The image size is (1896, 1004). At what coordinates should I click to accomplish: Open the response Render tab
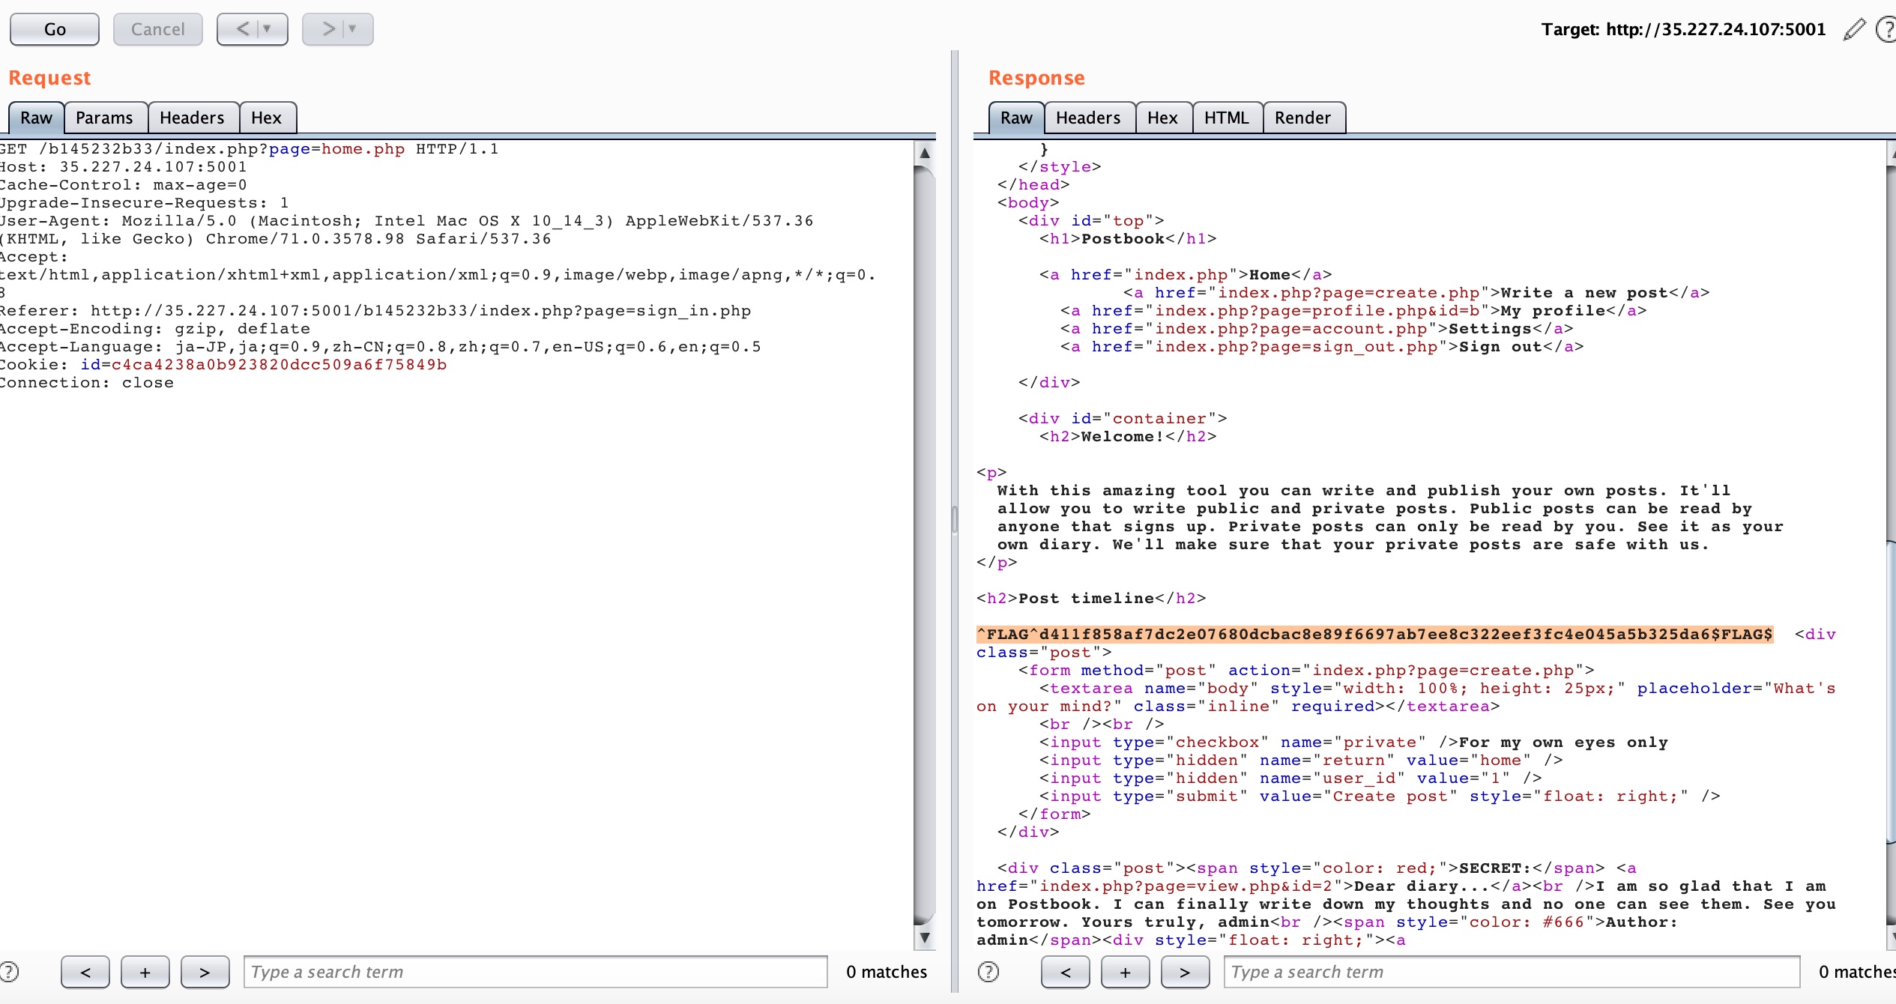pyautogui.click(x=1302, y=118)
